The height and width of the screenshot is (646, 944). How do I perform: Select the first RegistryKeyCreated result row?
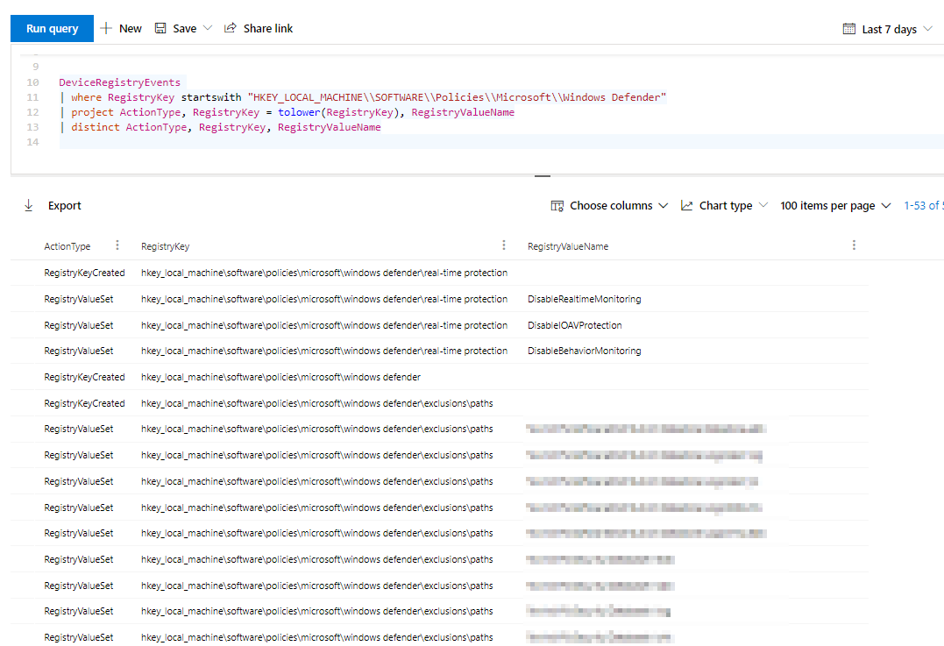pos(263,273)
